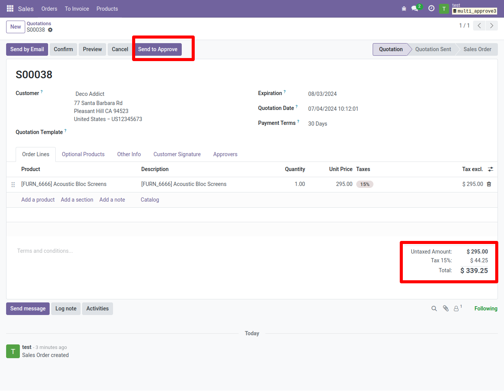Attach files with paperclip icon
Image resolution: width=504 pixels, height=391 pixels.
click(446, 309)
